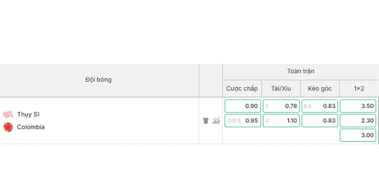
Task: Choose corner bet 8.5 at 0.83
Action: click(x=320, y=106)
